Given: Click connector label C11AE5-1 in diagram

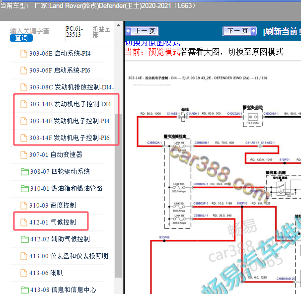Looking at the screenshot, I should tap(173, 114).
